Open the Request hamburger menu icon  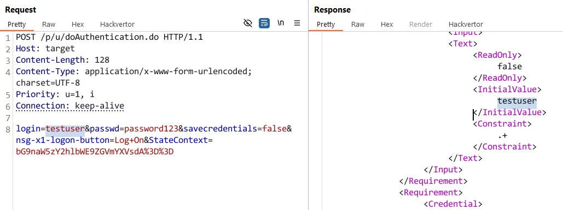297,23
